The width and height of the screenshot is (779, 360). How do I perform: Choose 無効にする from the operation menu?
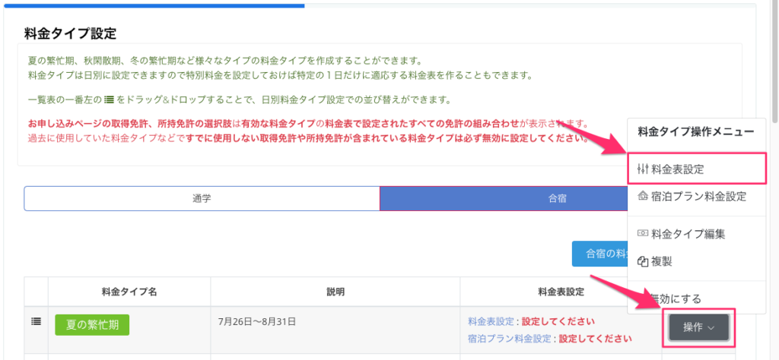click(x=676, y=298)
